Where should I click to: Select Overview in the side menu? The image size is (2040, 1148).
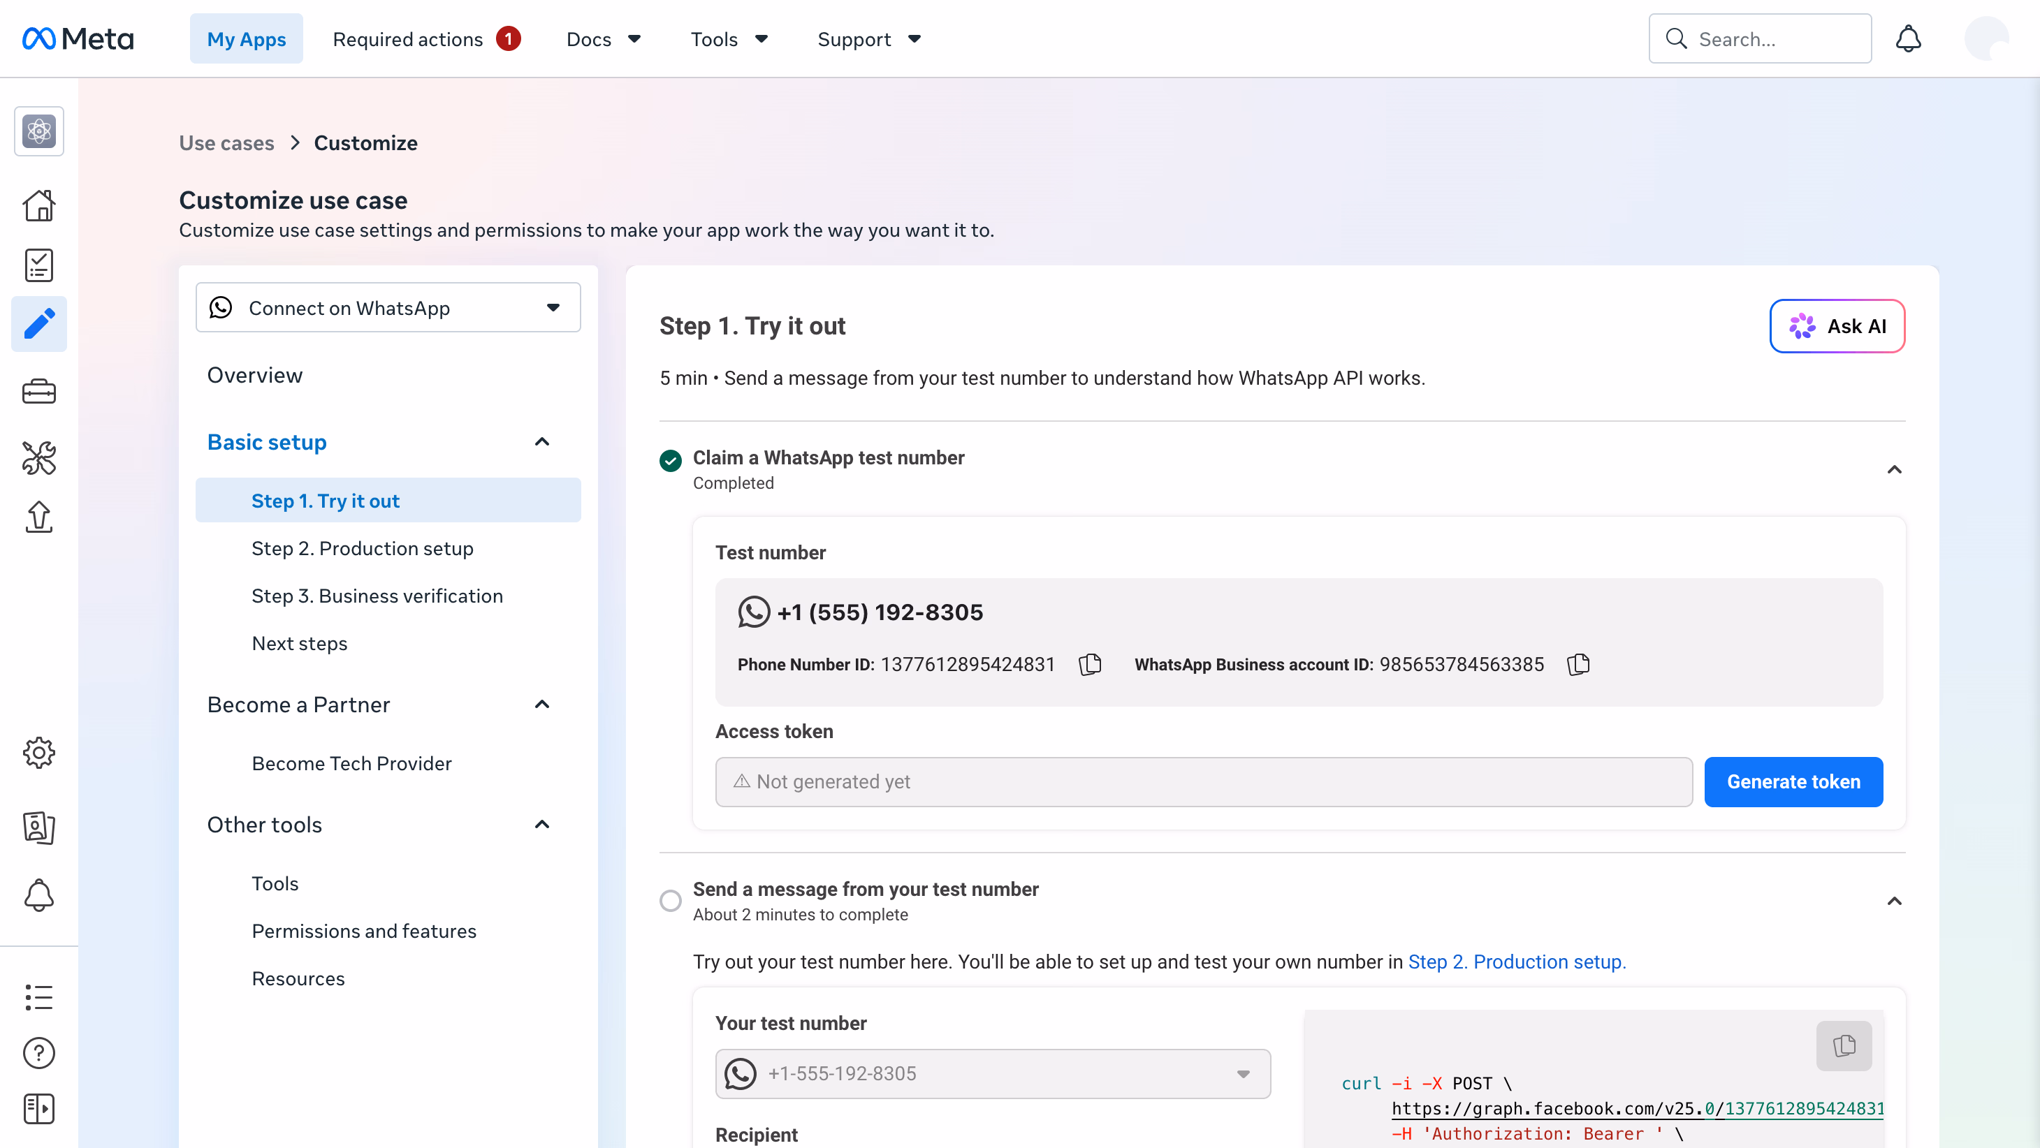[x=255, y=375]
